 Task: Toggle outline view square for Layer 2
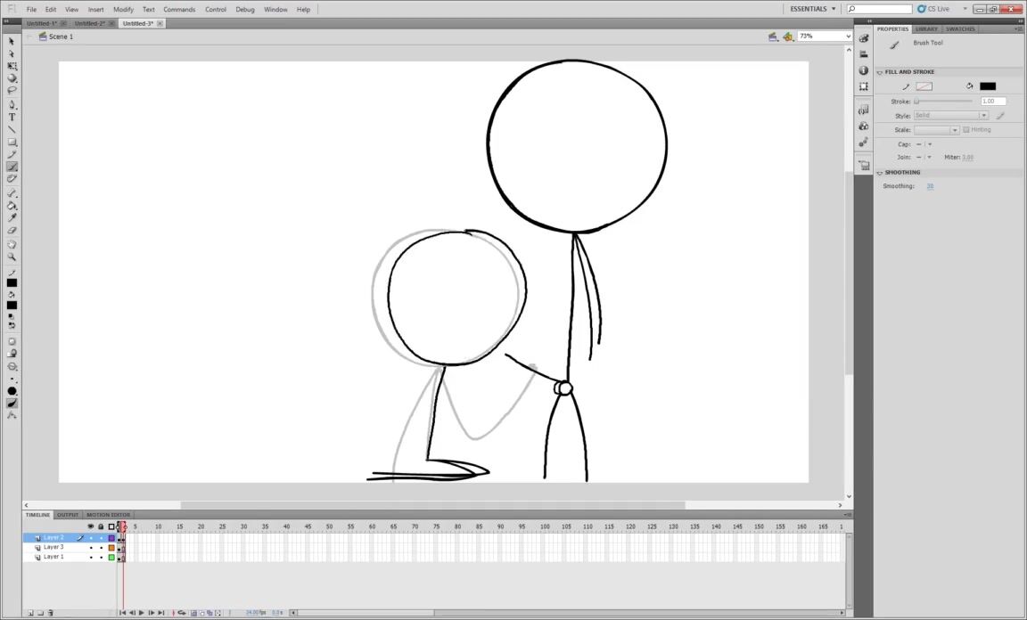[111, 538]
